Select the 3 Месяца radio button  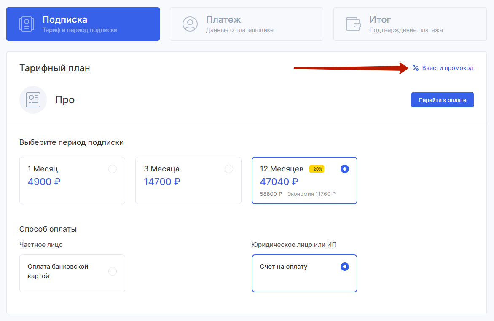[229, 169]
